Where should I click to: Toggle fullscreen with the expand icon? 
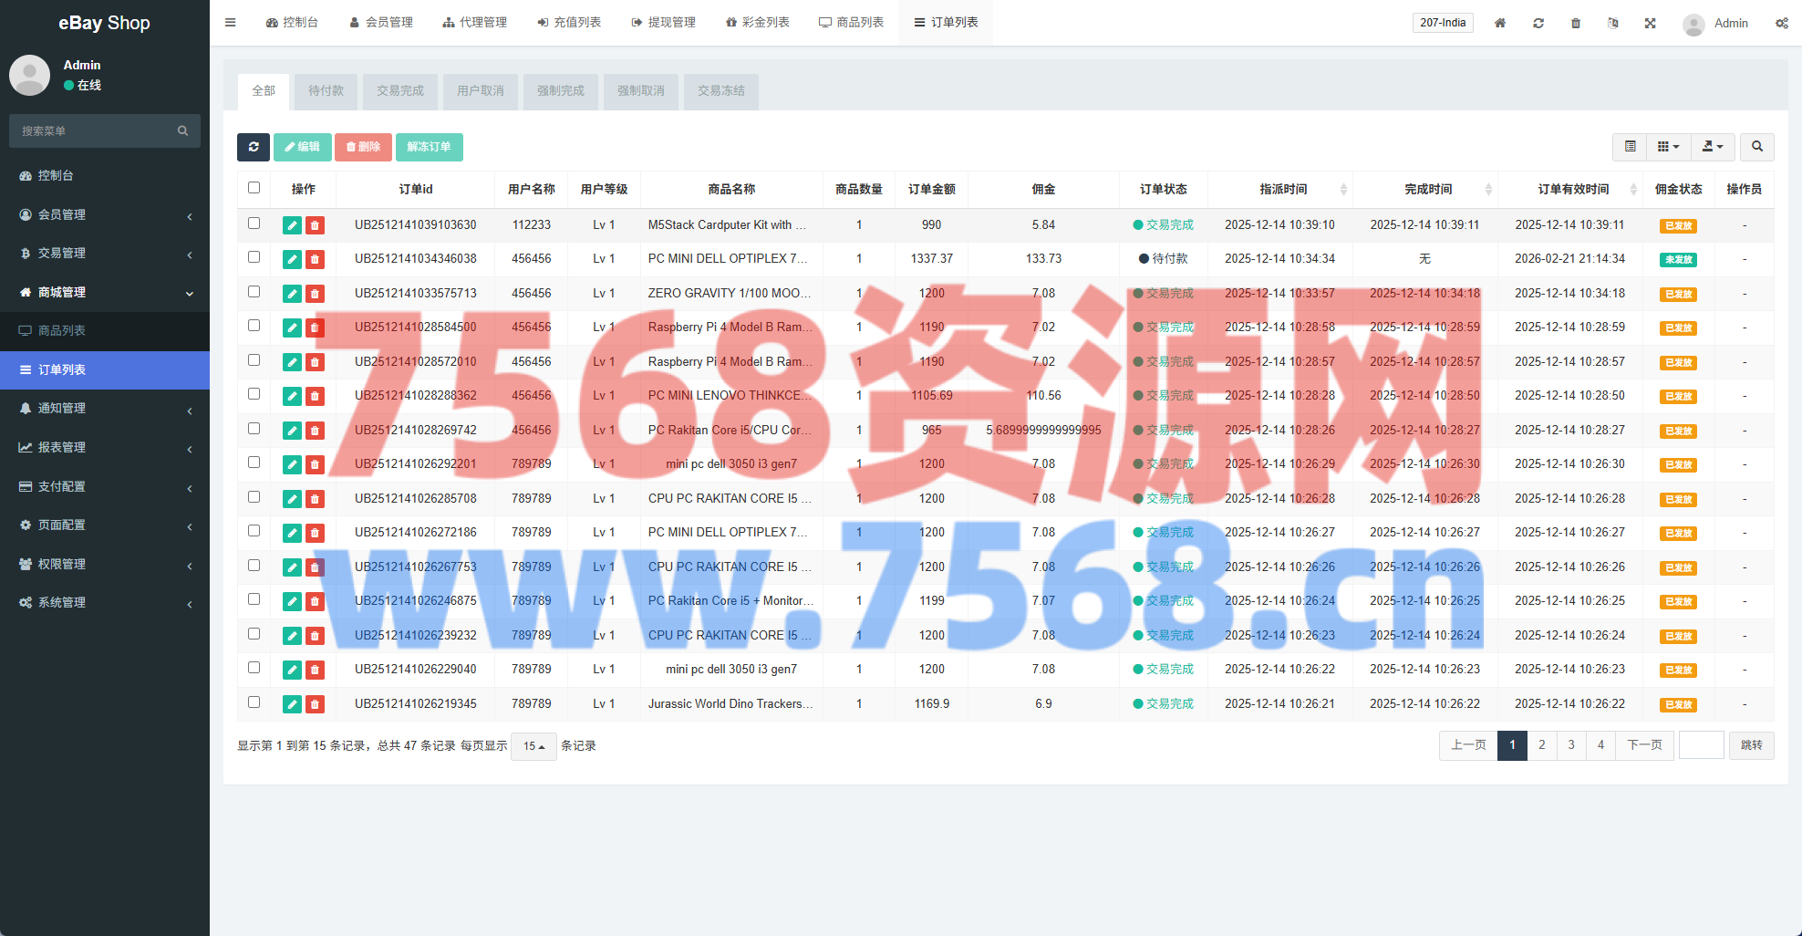(x=1650, y=23)
